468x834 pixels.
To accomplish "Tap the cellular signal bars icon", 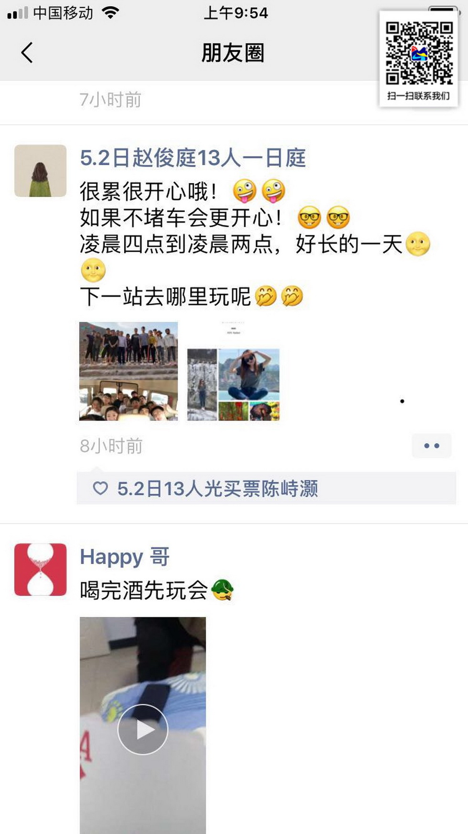I will 18,13.
